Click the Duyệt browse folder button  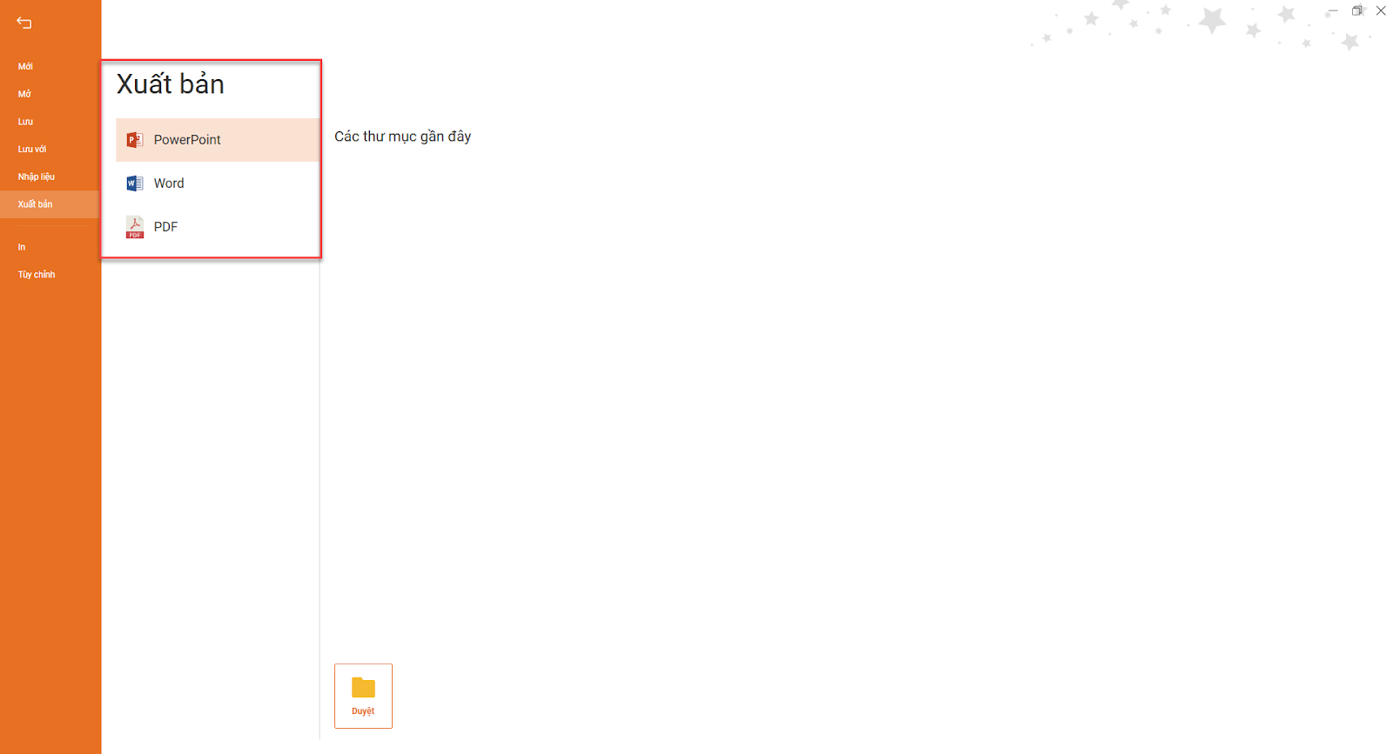pyautogui.click(x=363, y=696)
